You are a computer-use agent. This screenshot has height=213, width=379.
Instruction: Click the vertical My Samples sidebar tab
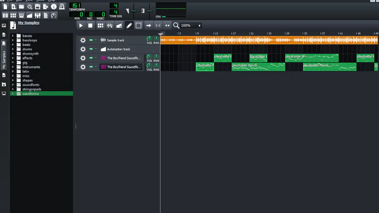4,56
